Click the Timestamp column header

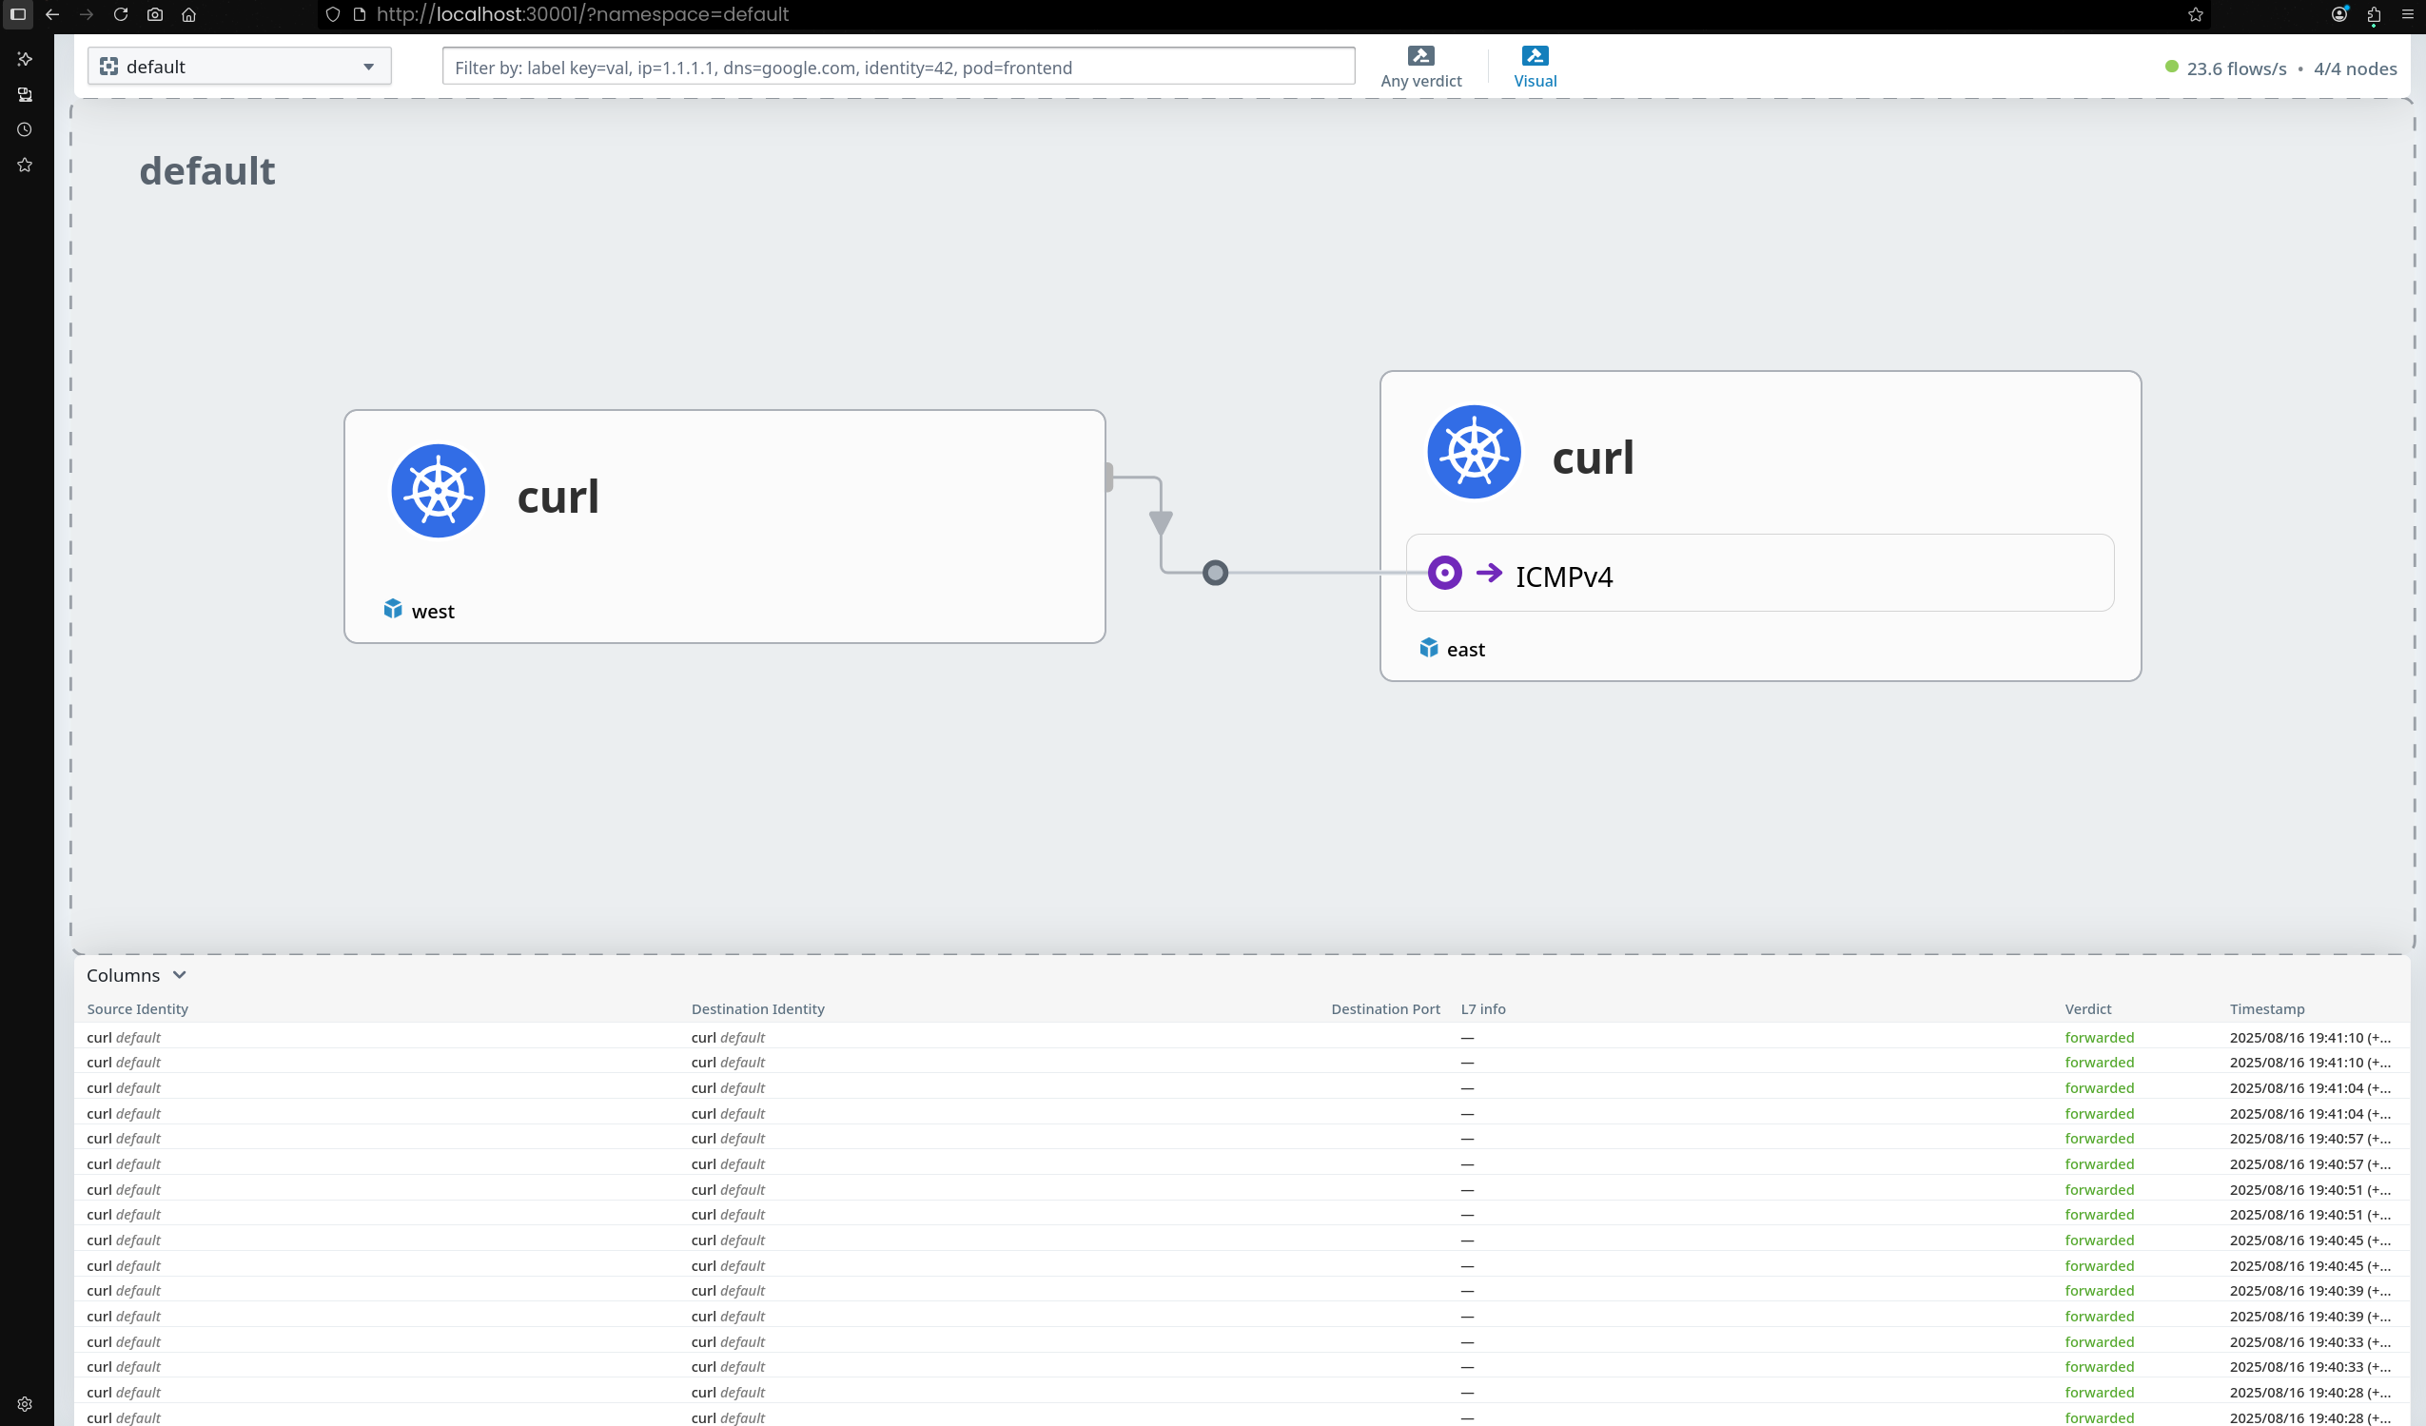2266,1009
